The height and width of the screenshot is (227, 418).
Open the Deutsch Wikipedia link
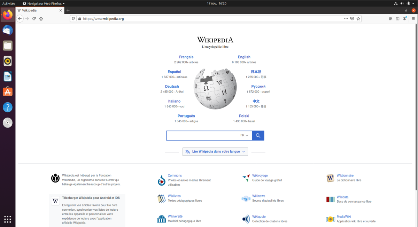tap(172, 87)
